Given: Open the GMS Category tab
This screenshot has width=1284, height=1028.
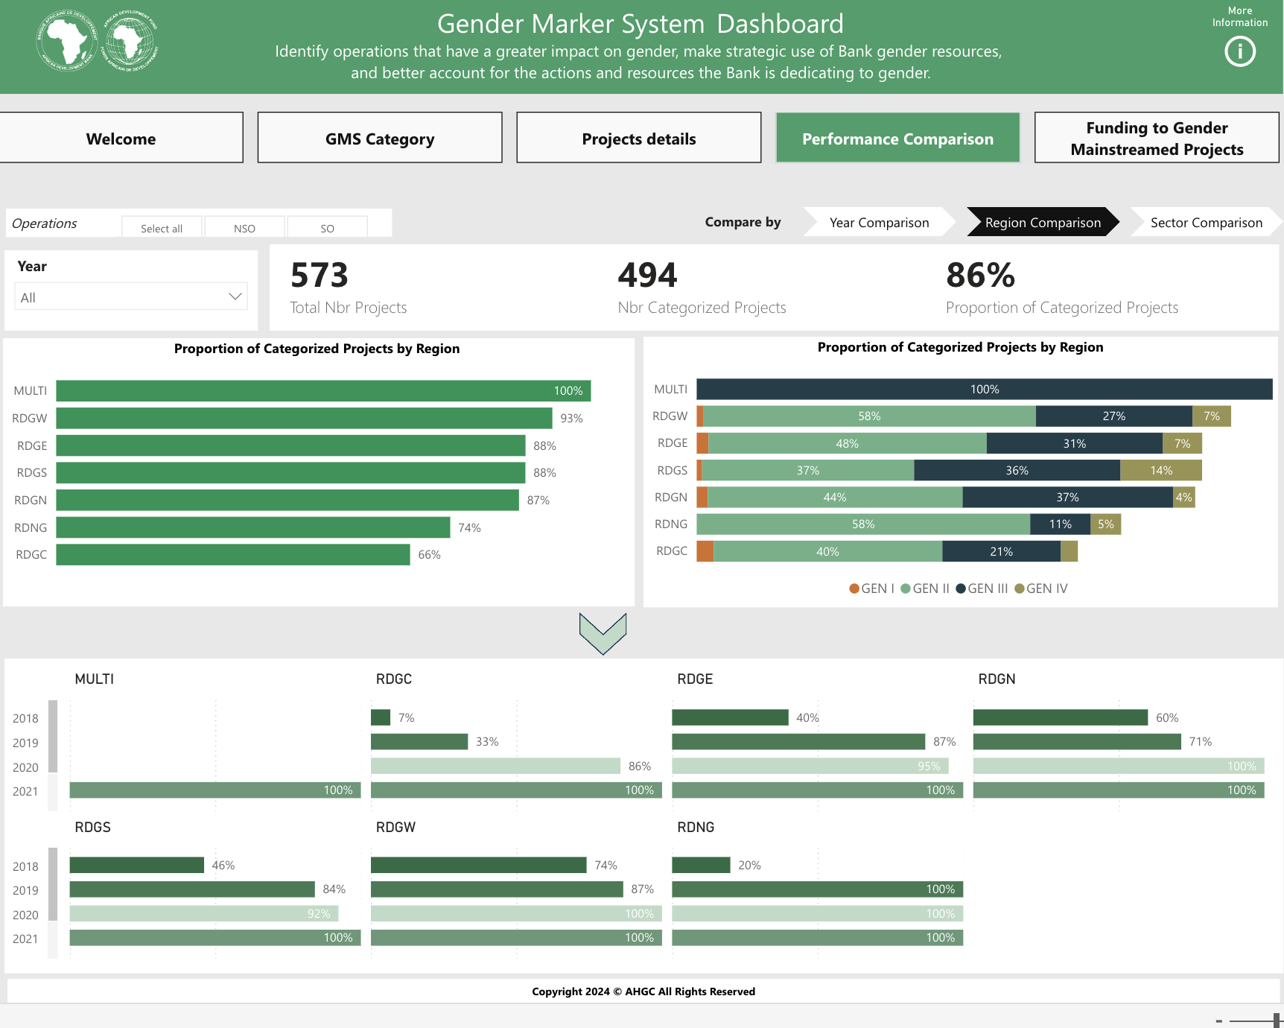Looking at the screenshot, I should point(380,139).
